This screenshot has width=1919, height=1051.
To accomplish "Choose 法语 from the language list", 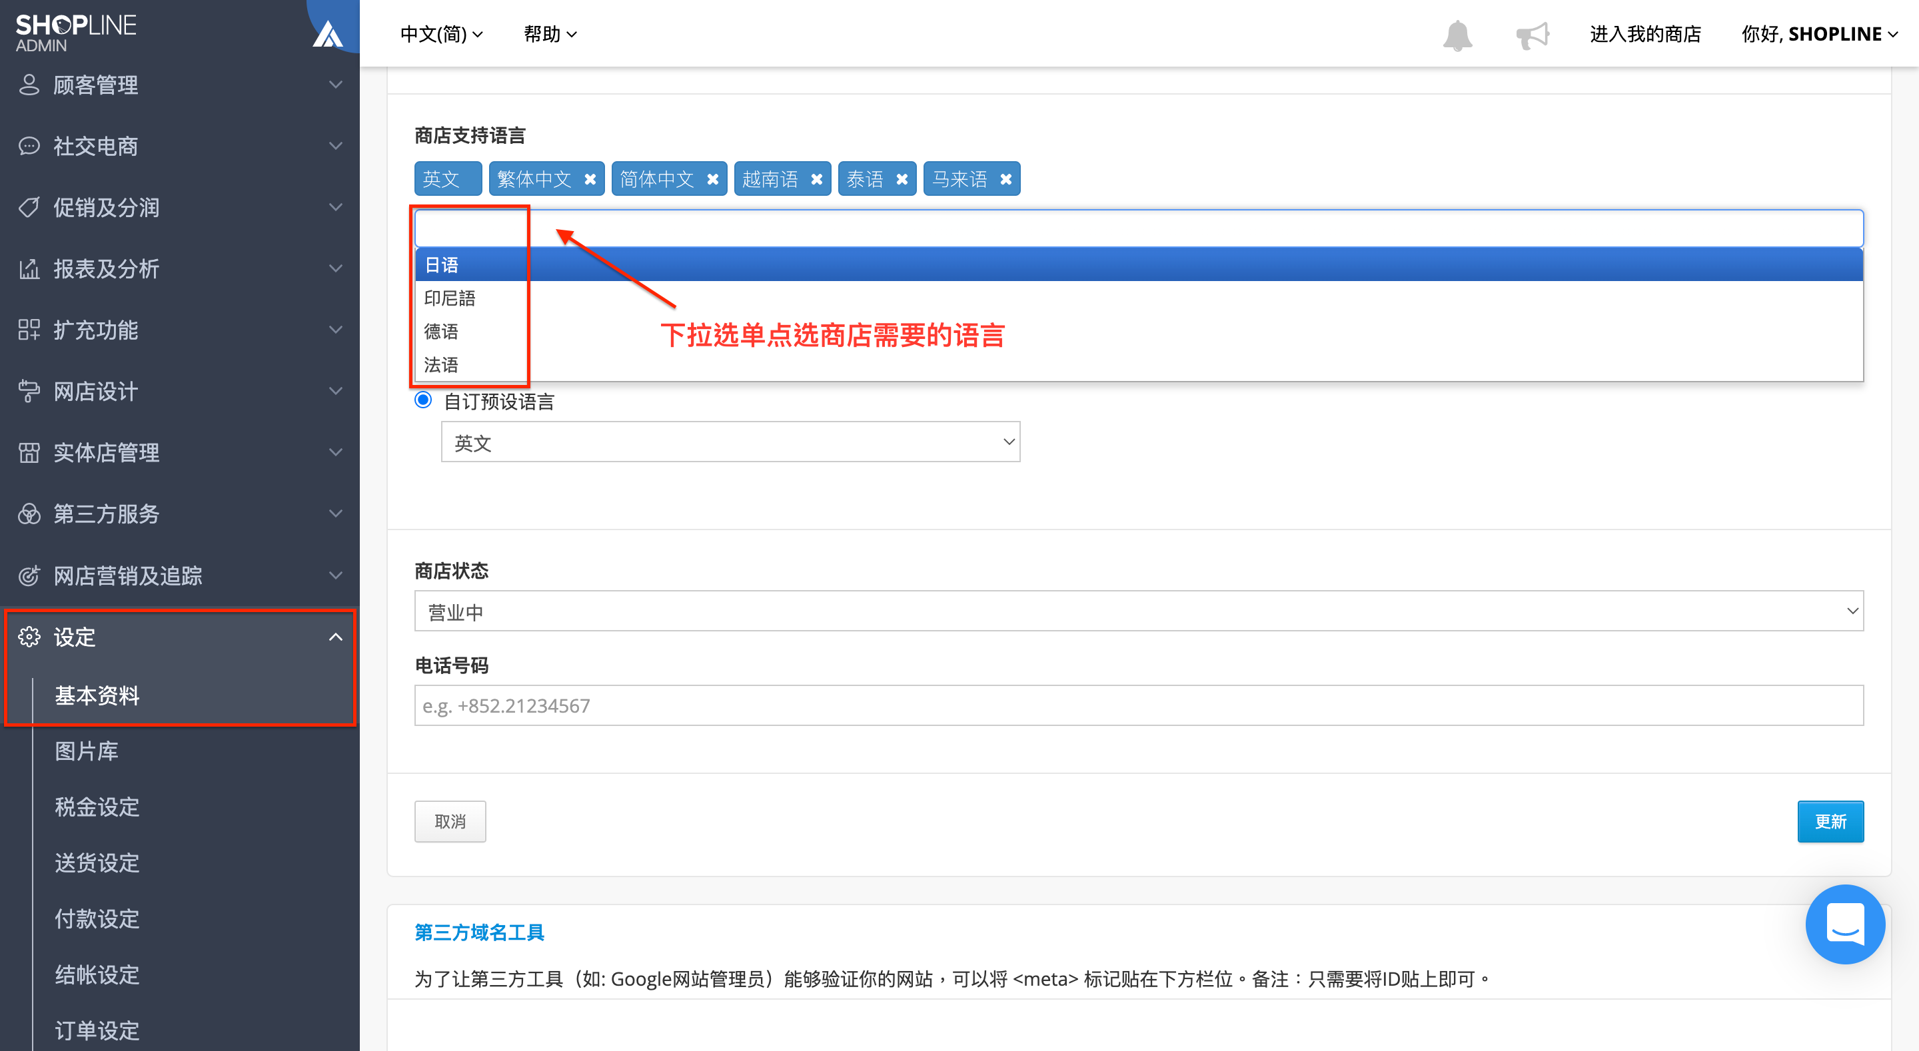I will pos(1138,365).
